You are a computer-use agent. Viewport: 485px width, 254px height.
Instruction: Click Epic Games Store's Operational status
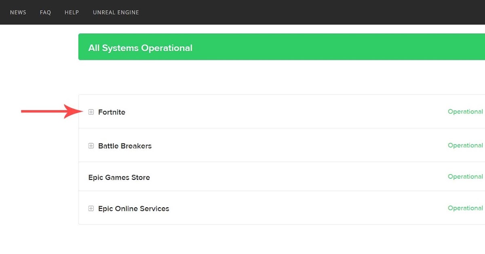(465, 177)
